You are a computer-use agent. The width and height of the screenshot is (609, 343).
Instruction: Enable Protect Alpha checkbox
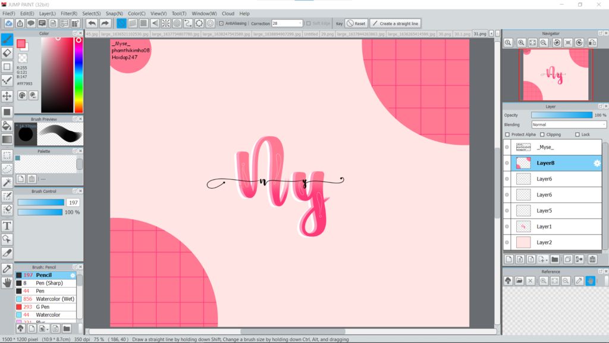tap(507, 135)
